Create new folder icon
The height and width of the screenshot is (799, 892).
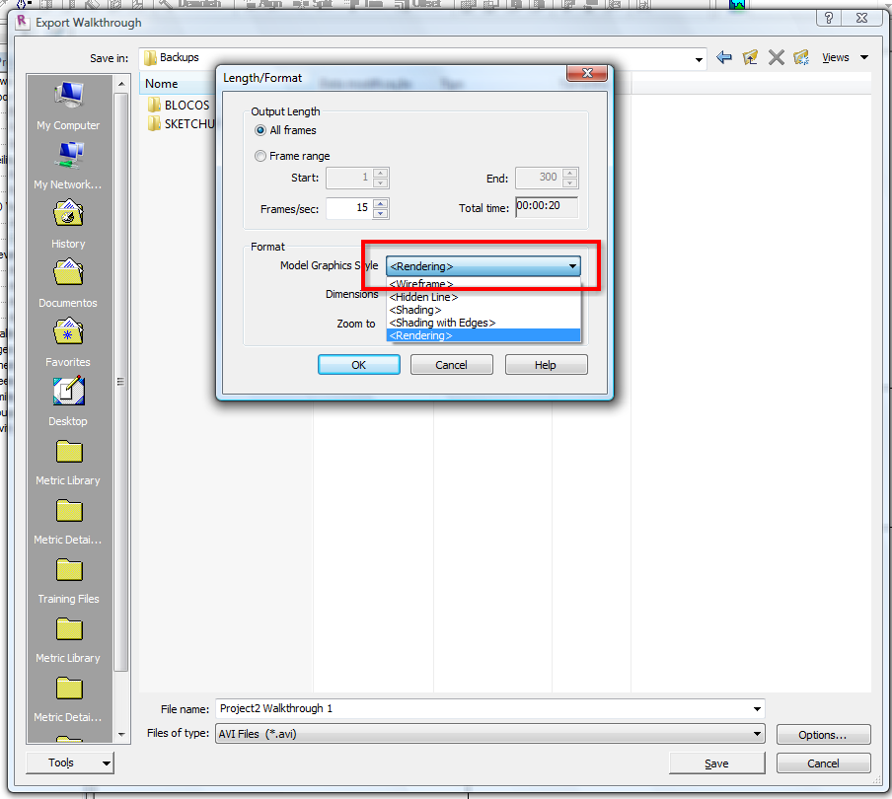click(801, 57)
